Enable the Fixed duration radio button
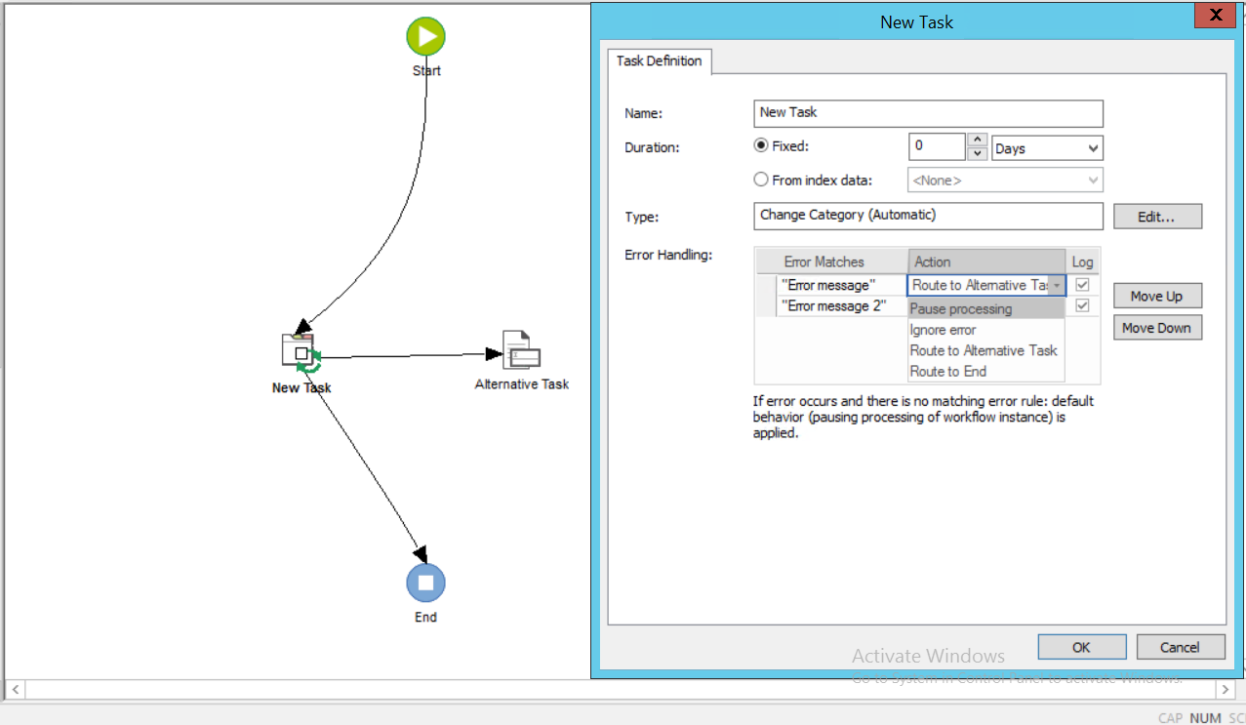The image size is (1246, 725). (x=761, y=144)
